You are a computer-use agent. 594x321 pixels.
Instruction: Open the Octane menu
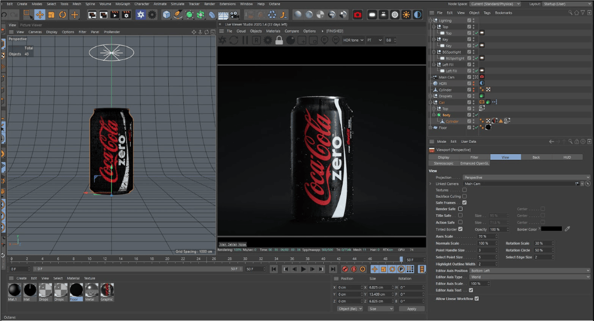point(274,4)
